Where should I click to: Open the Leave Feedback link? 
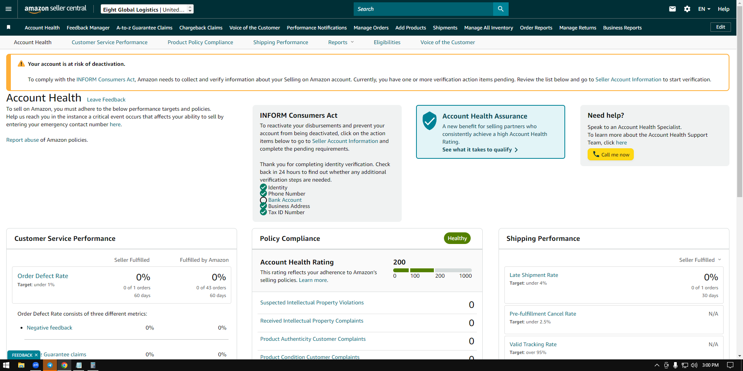tap(106, 100)
